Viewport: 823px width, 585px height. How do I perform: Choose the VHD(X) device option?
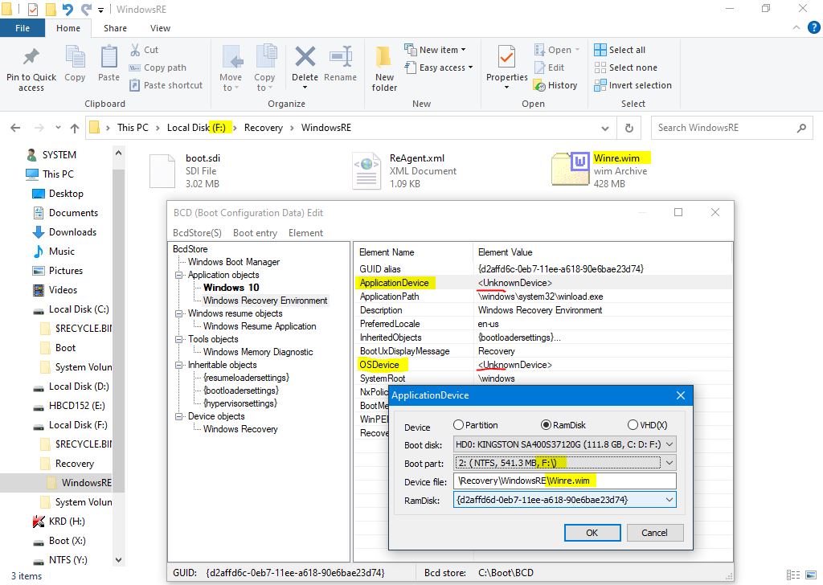coord(633,425)
